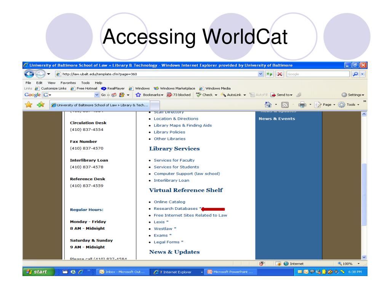Screen dimensions: 390x292
Task: Click the Home page icon
Action: coord(268,105)
